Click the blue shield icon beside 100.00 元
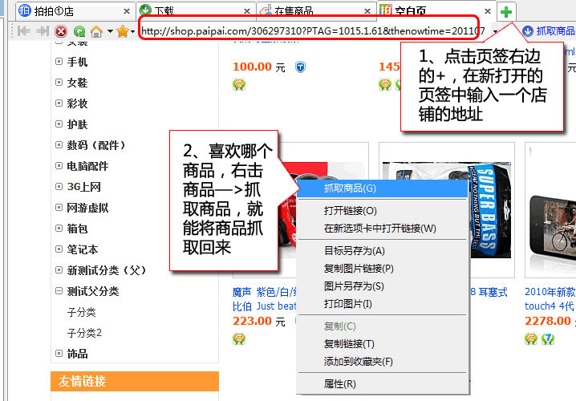 (x=301, y=67)
